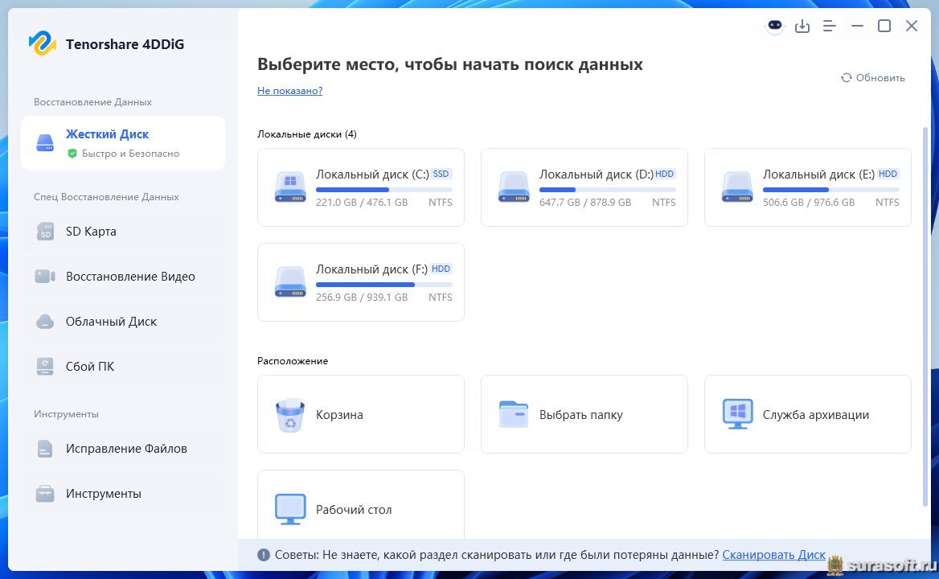Click the drive icon of Локальный диск (E:)

[x=737, y=187]
